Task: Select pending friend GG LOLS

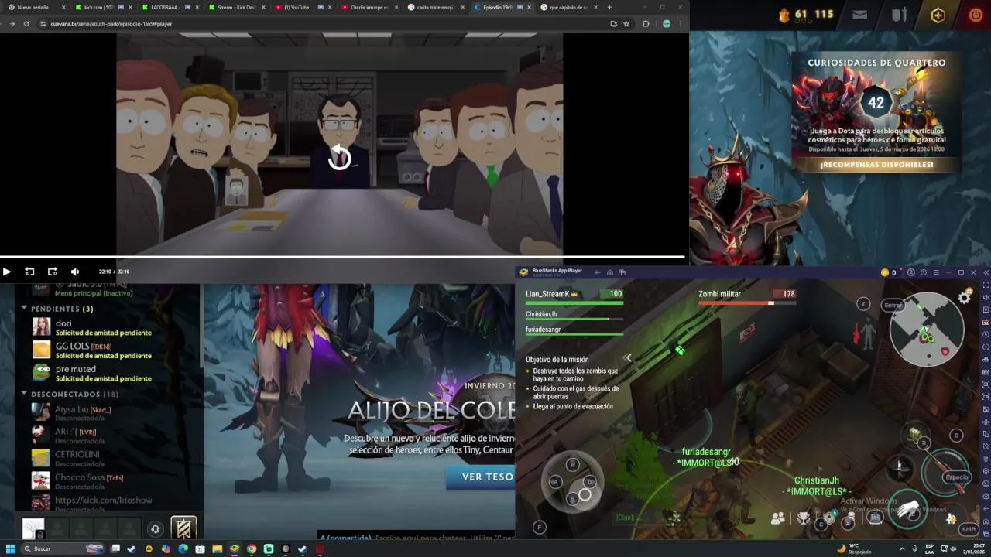Action: [108, 350]
